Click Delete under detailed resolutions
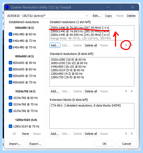 (x=77, y=45)
